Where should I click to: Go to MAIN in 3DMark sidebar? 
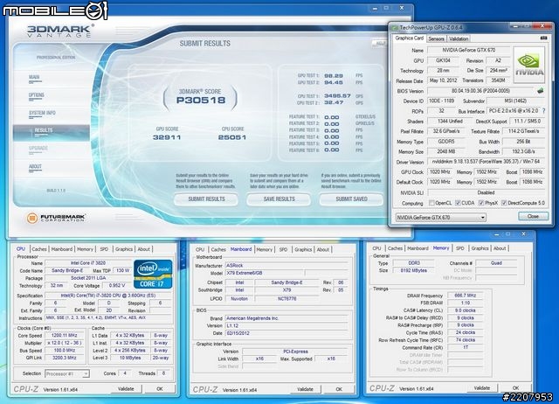(x=34, y=78)
